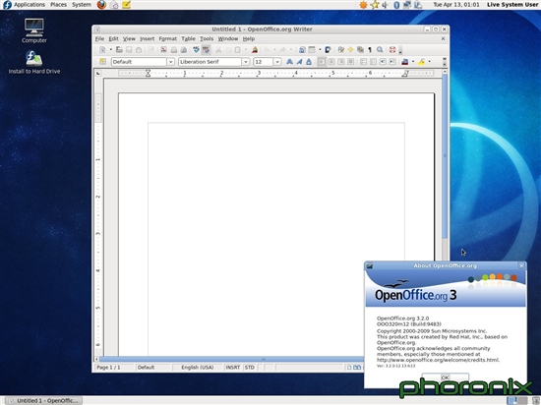Create a new document with the New icon

102,50
